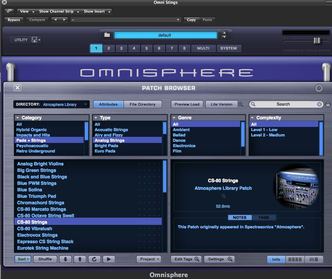The image size is (332, 279).
Task: Adjust the master volume slider handle
Action: coord(317,40)
